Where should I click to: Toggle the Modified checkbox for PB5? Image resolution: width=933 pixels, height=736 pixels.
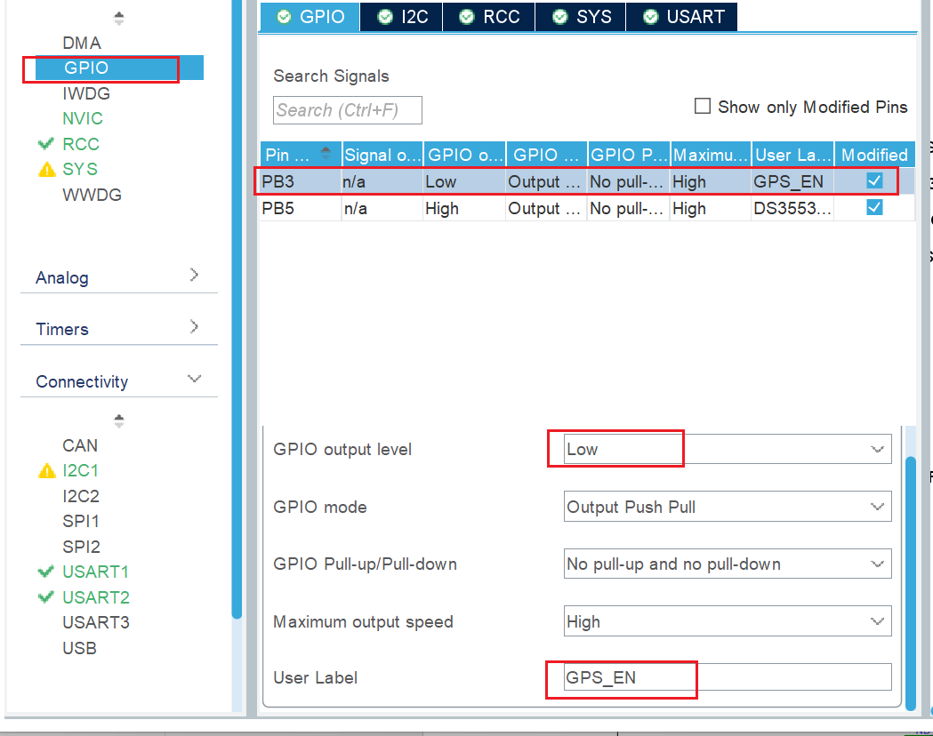pos(874,208)
